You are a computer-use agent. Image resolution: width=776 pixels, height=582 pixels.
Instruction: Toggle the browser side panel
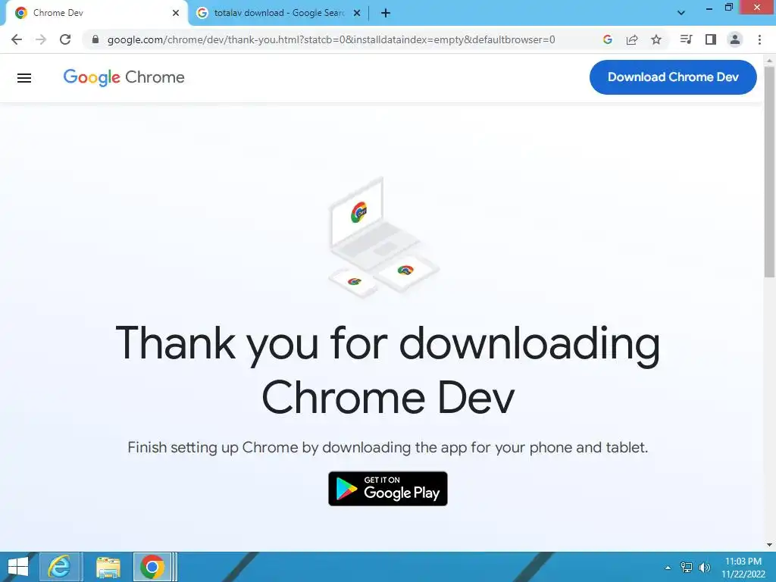click(711, 39)
